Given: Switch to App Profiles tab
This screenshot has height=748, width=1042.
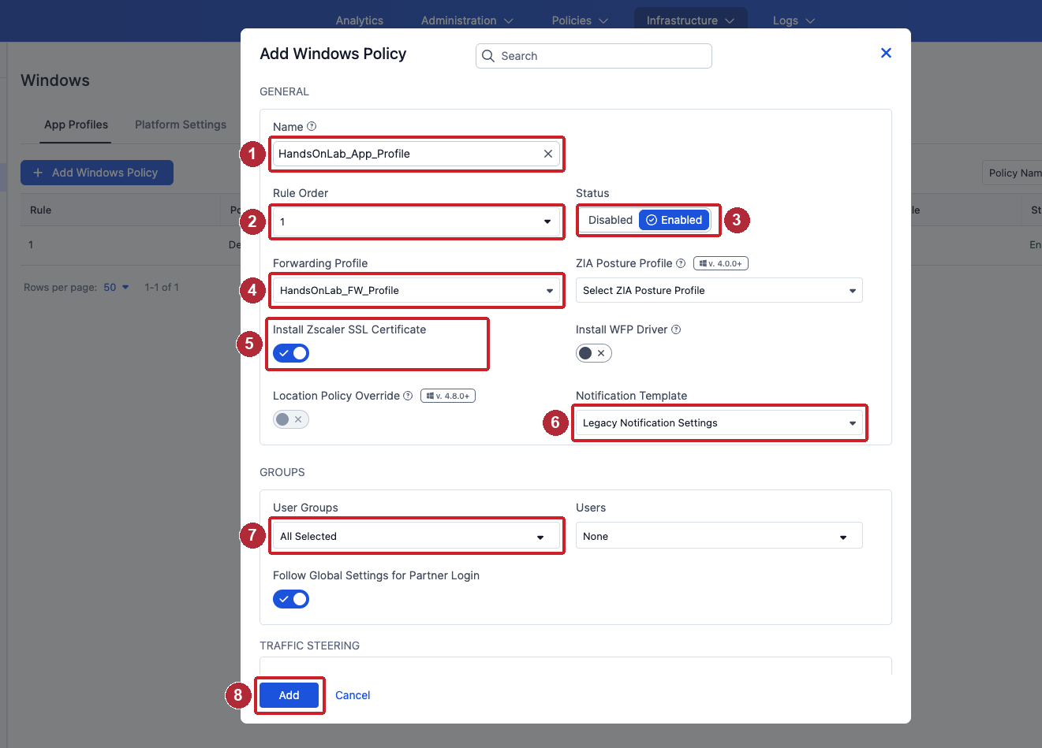Looking at the screenshot, I should pyautogui.click(x=76, y=125).
